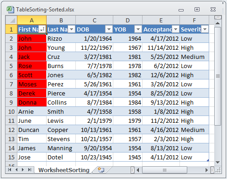Close the TableSorting-Sorted.xlsx workbook
227x179 pixels.
[213, 10]
